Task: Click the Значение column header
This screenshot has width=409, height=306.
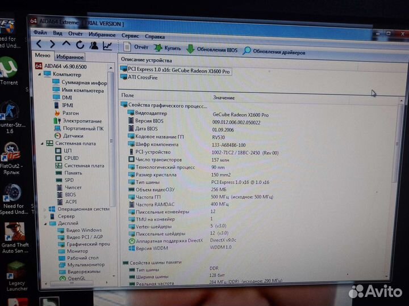Action: [x=224, y=97]
